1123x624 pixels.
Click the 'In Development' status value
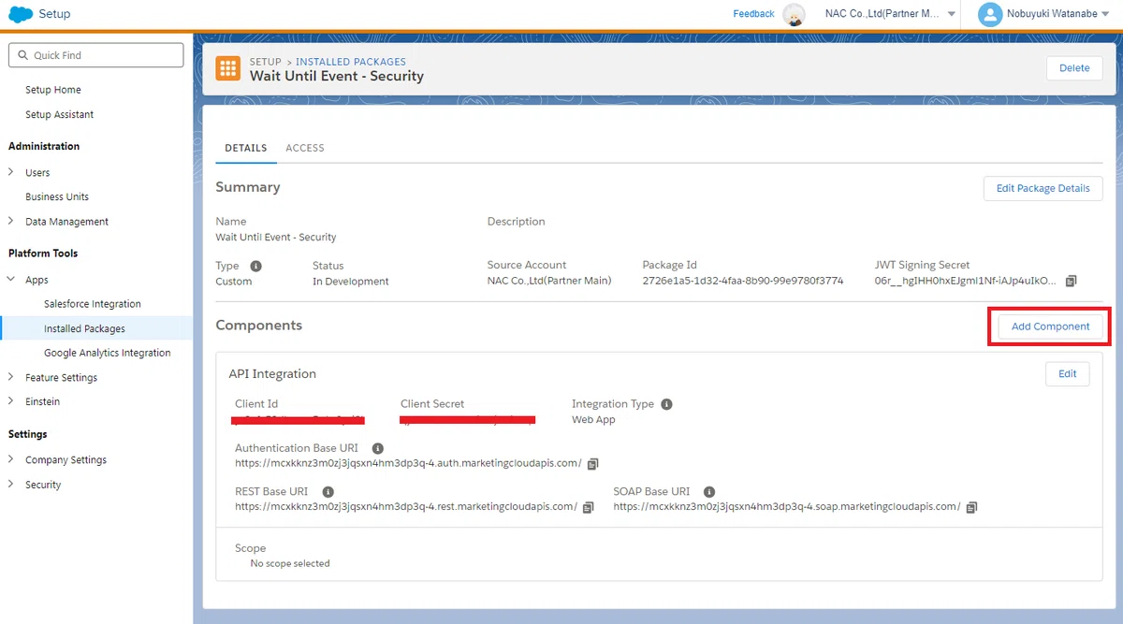coord(351,281)
